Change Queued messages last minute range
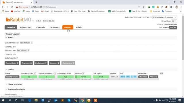Screen dimensions: 184x103 click(25, 43)
